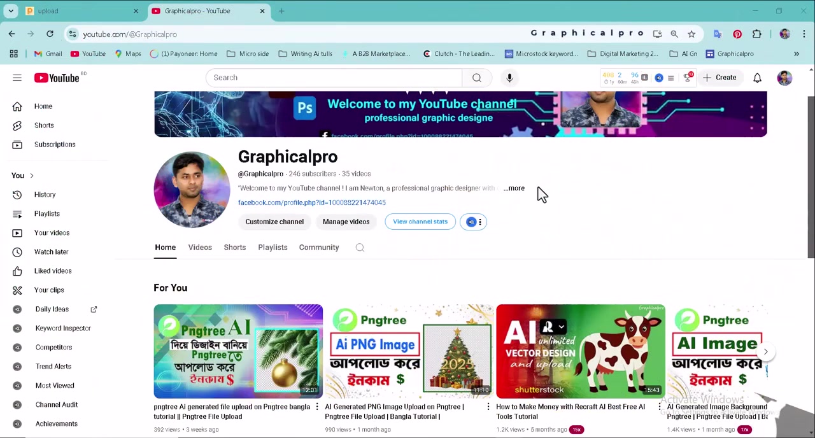Switch to the upload browser tab
This screenshot has height=438, width=815.
[x=83, y=11]
